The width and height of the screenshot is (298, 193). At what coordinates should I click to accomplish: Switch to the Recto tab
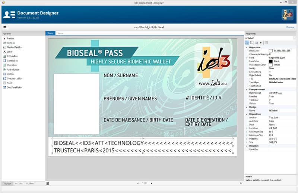click(50, 33)
